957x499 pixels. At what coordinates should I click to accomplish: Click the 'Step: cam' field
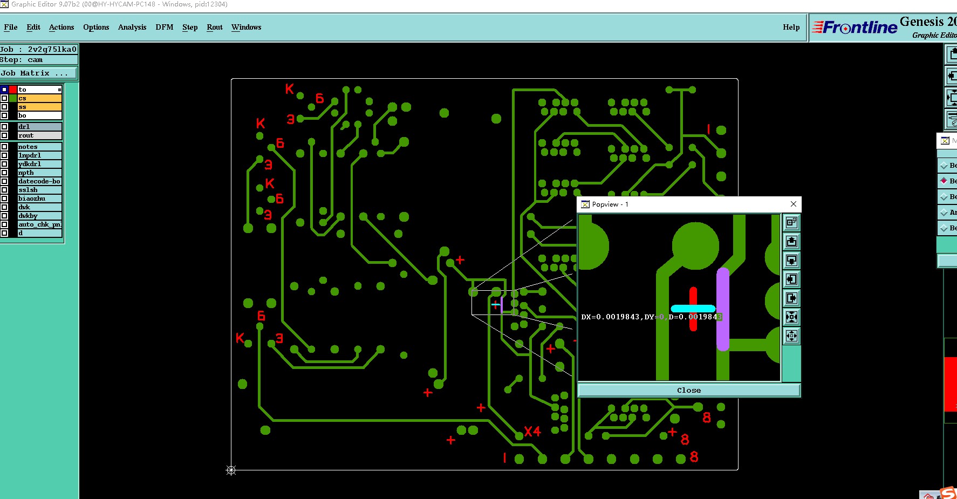[39, 60]
